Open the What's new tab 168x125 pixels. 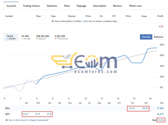(136, 6)
